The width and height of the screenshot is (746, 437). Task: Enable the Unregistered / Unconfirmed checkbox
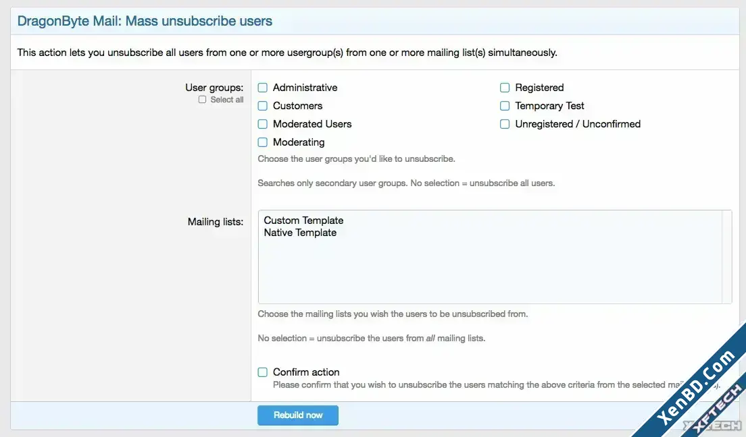tap(505, 124)
